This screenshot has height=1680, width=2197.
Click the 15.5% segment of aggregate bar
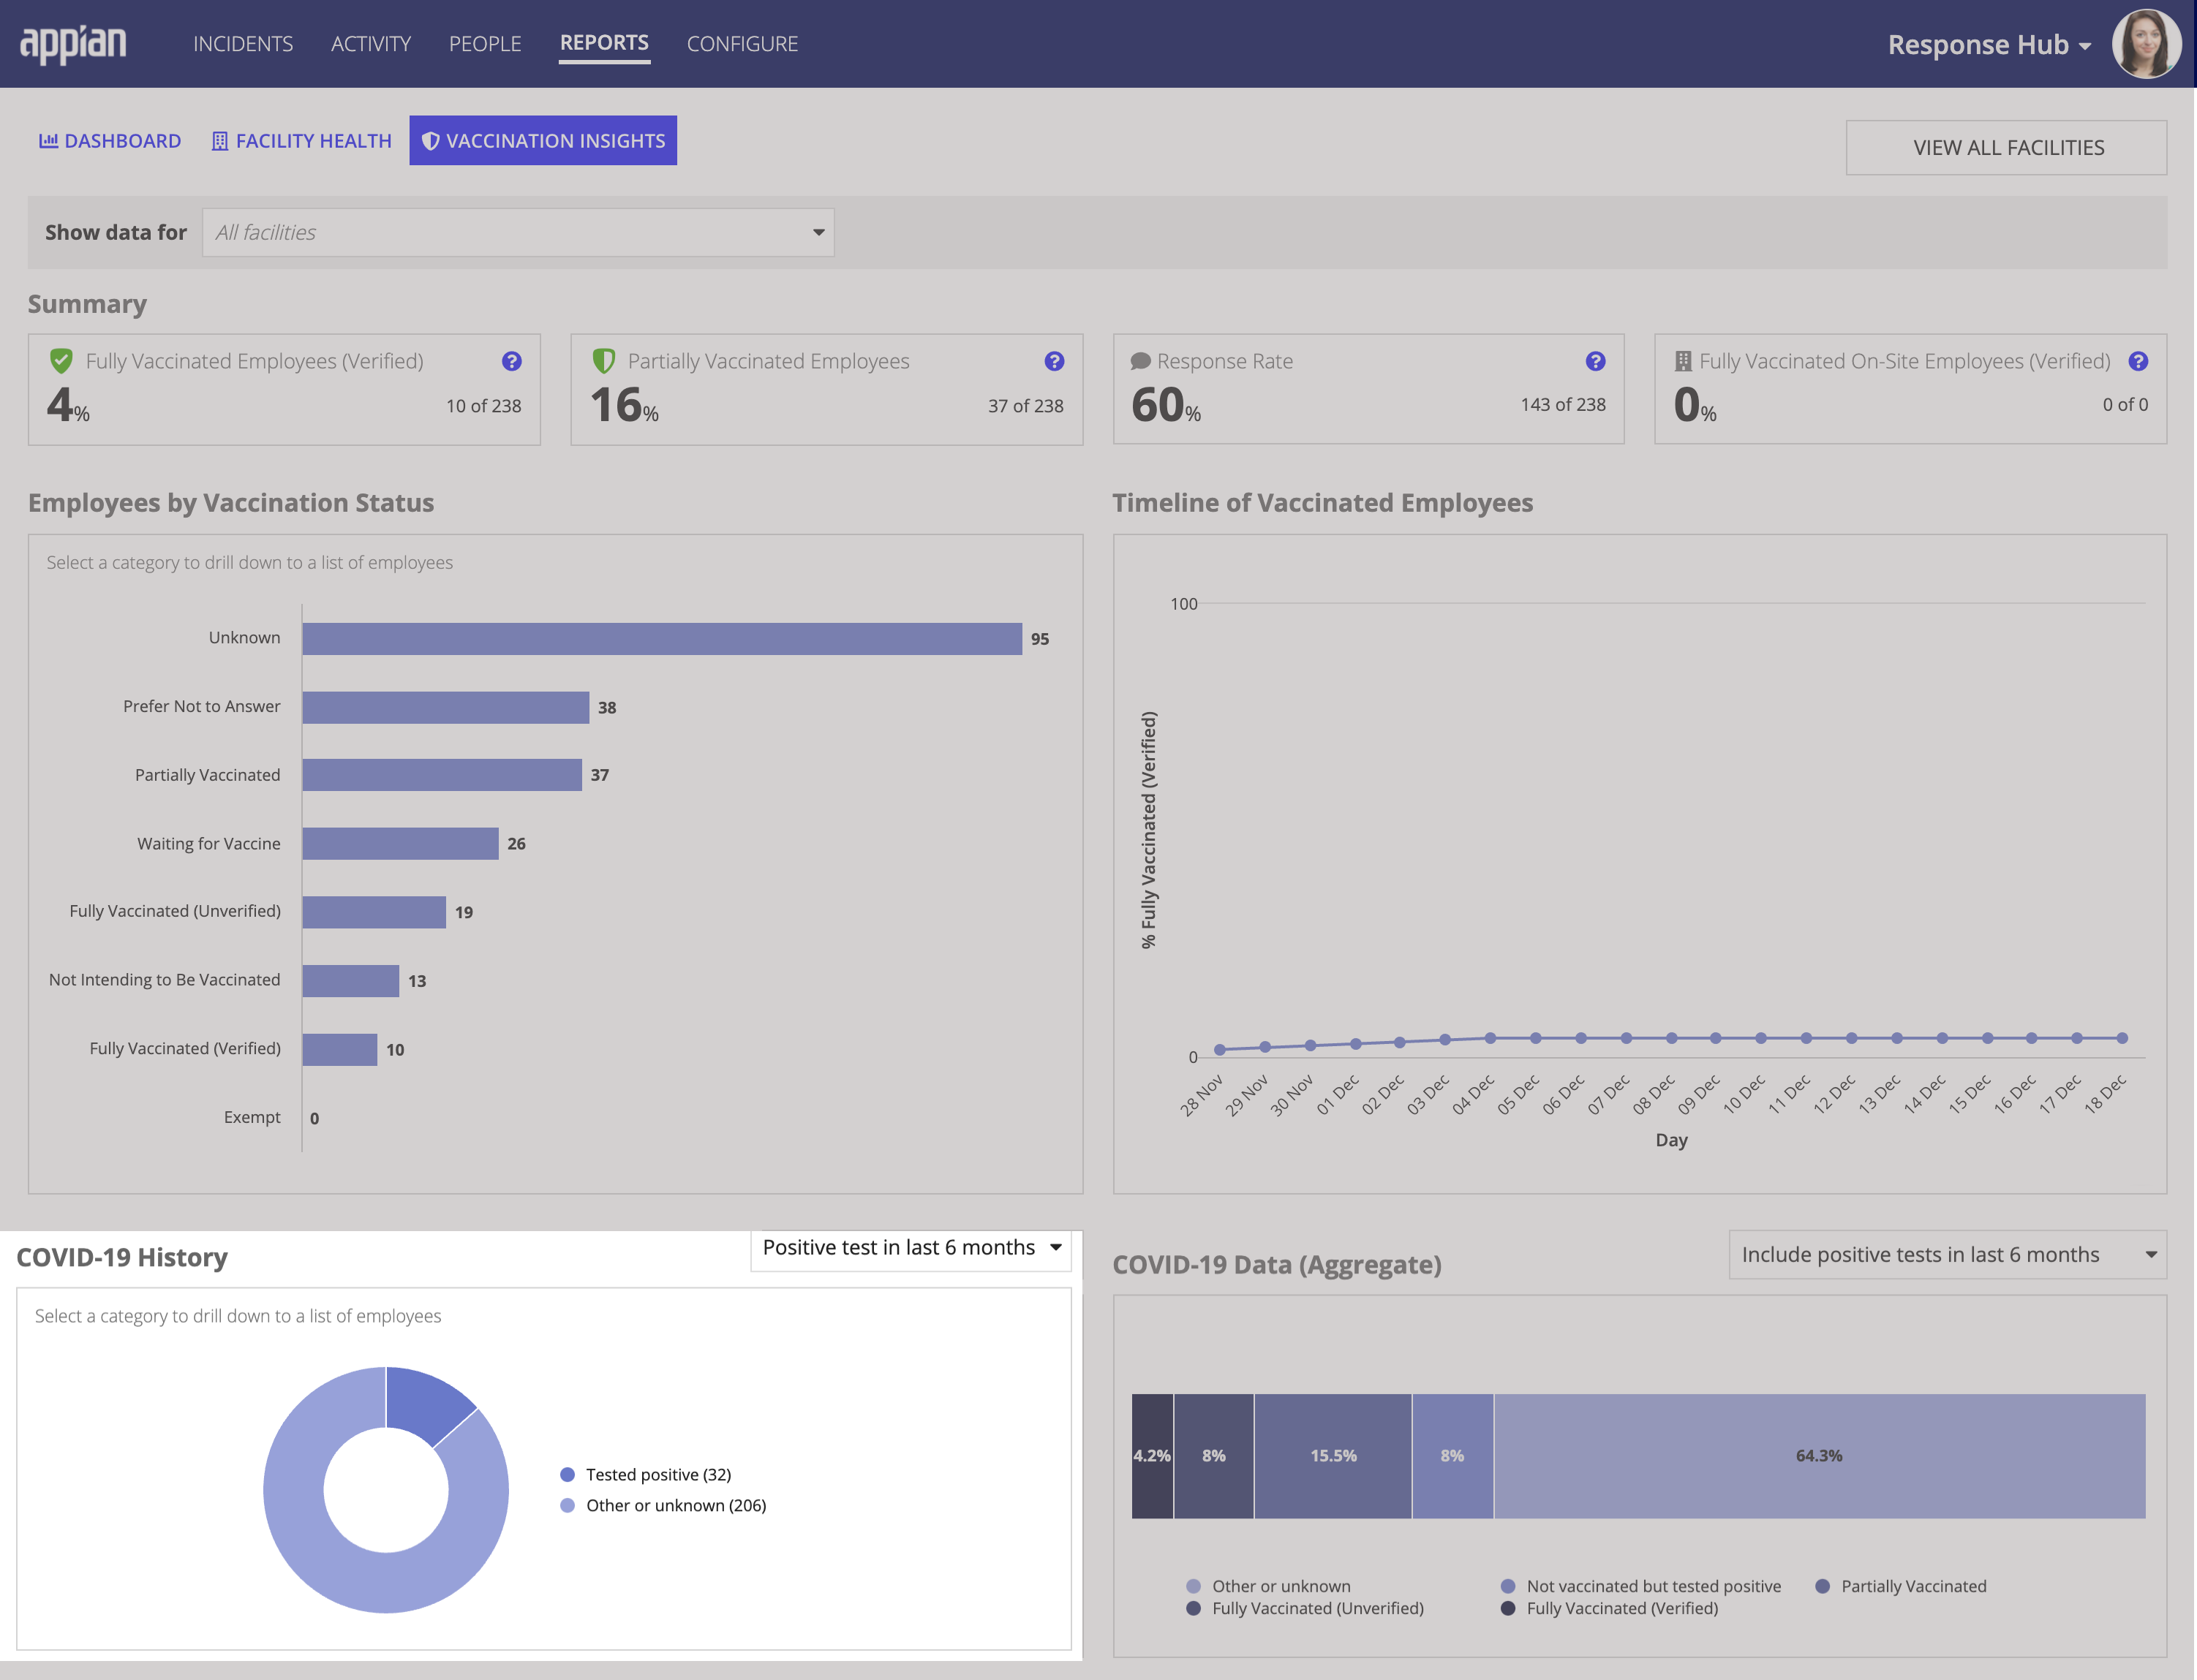tap(1333, 1457)
